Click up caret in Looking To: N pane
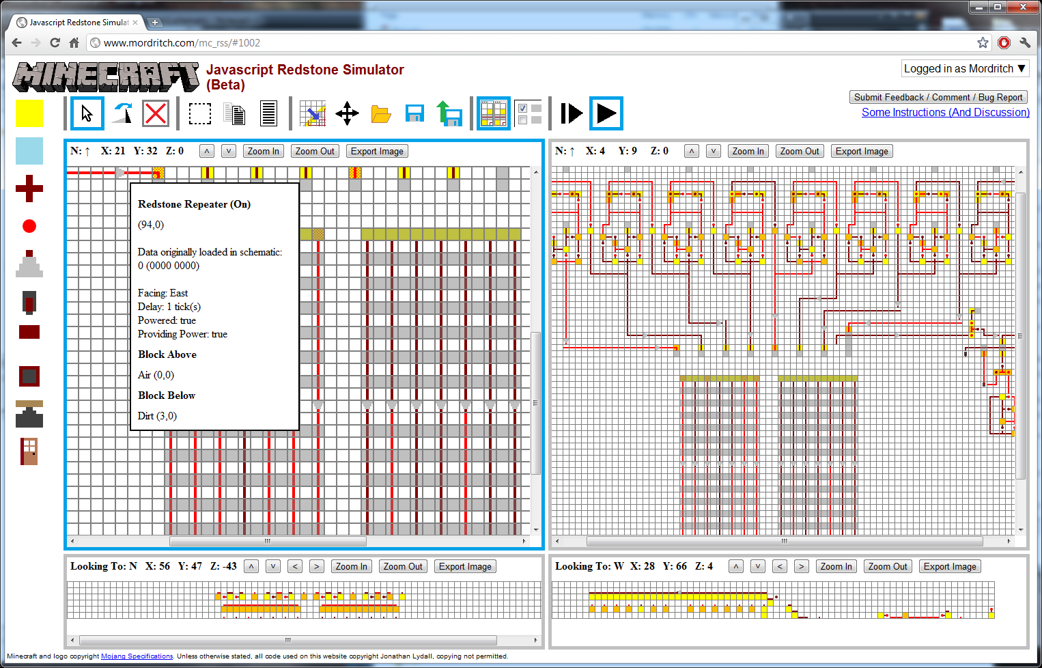 click(x=251, y=566)
